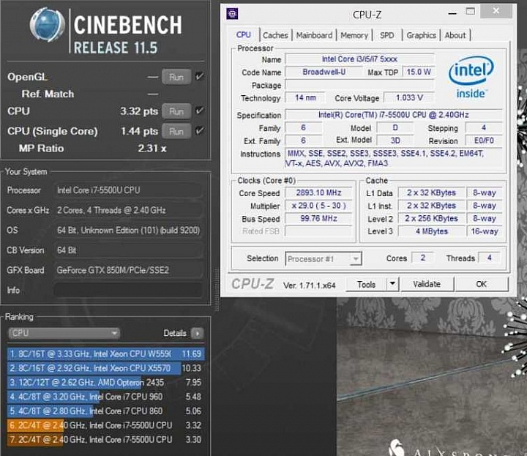The image size is (527, 456).
Task: Toggle the CPU (Single Core) checkbox
Action: (200, 131)
